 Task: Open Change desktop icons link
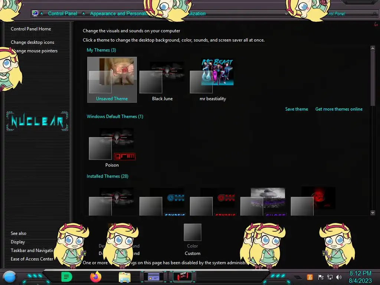[x=33, y=42]
